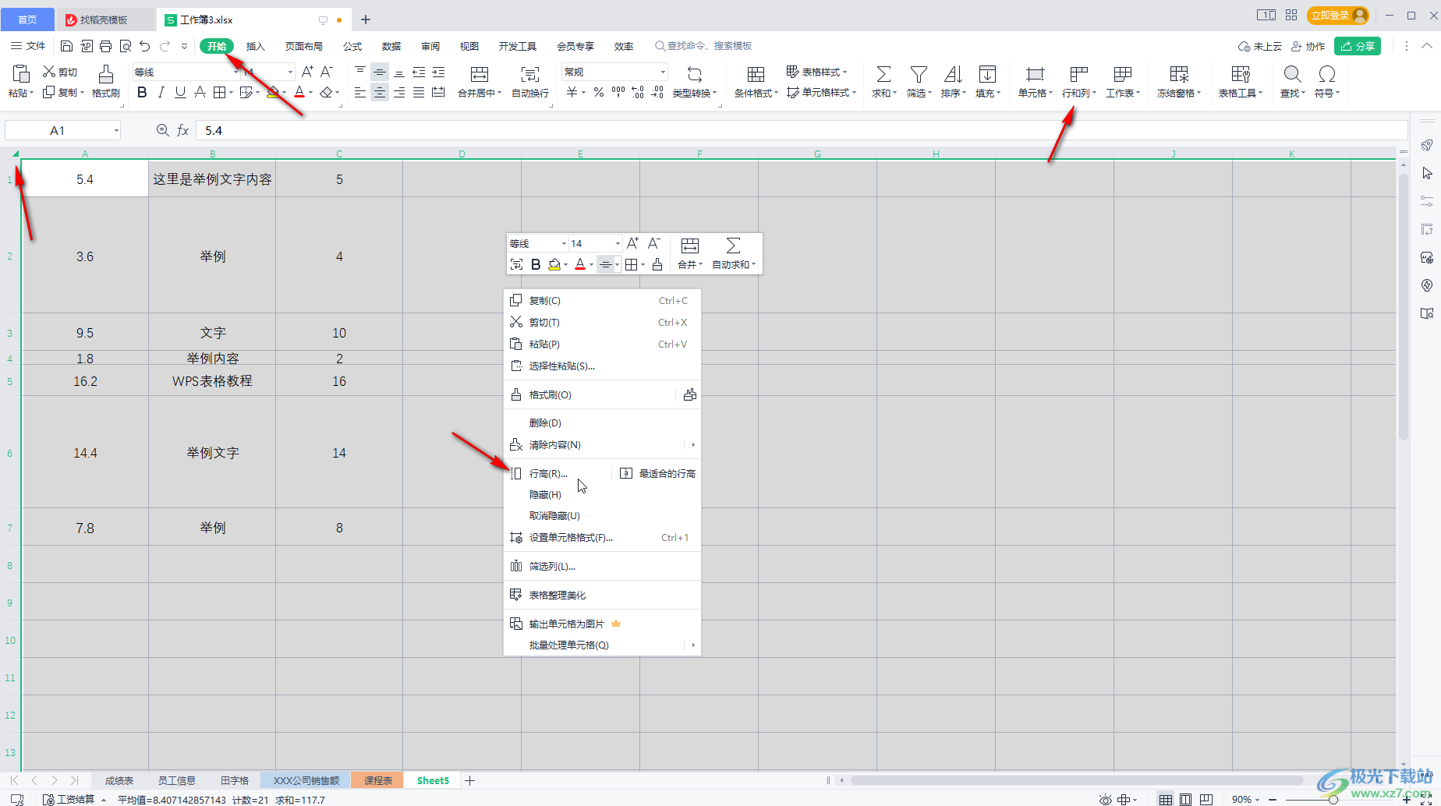Click the Select All corner triangle
1441x806 pixels.
(16, 154)
